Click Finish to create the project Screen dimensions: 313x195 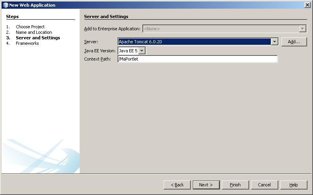(x=235, y=185)
